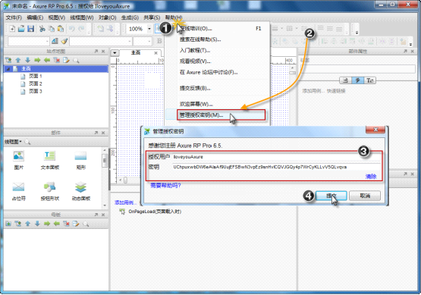The width and height of the screenshot is (421, 295).
Task: Open the 文件(F) menu
Action: pos(14,17)
